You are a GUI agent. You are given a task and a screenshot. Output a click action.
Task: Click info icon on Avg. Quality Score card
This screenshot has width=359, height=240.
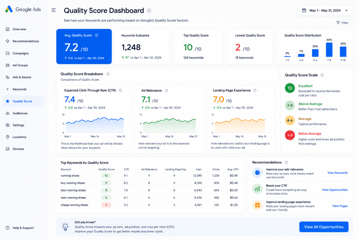tap(96, 35)
